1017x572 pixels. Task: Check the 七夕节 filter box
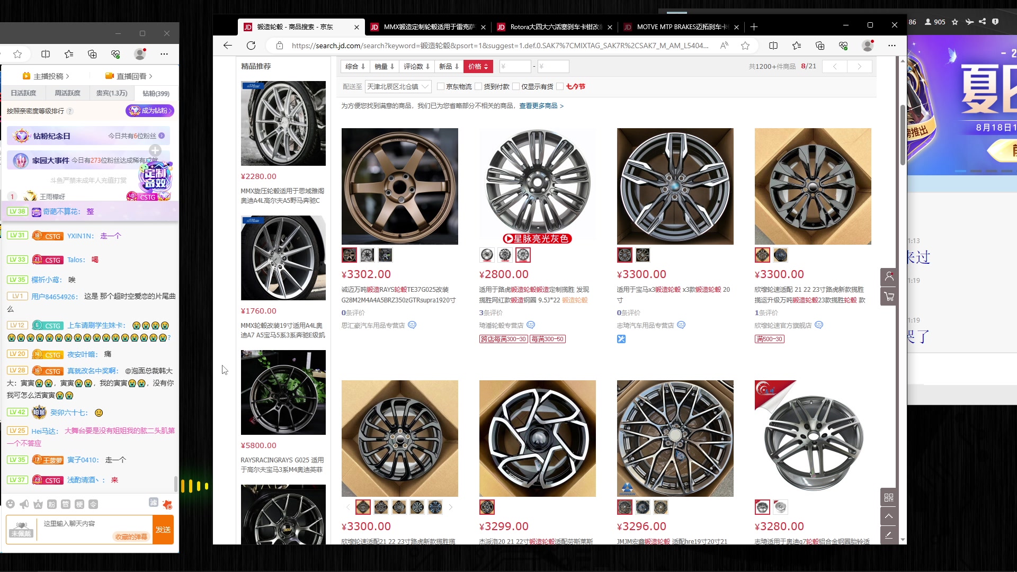pos(560,86)
